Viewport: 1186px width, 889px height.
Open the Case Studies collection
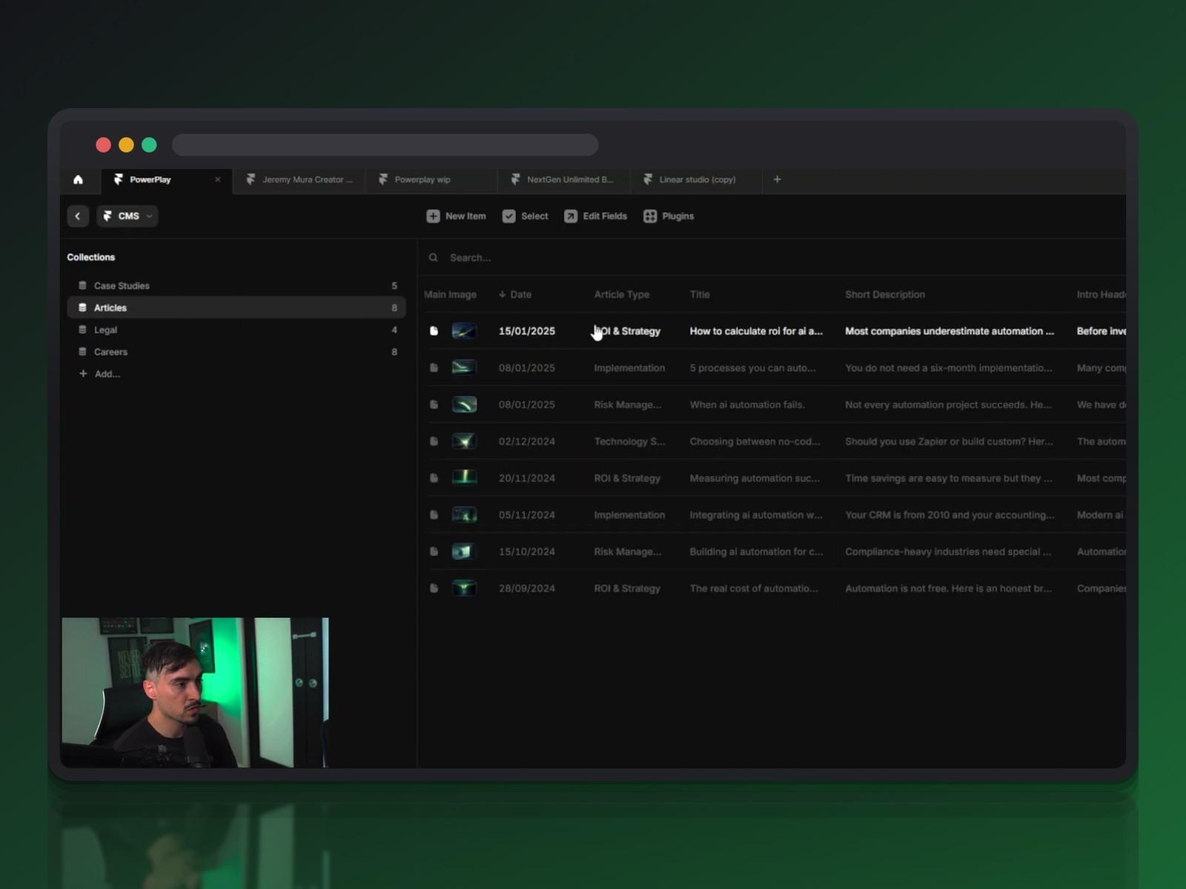pyautogui.click(x=236, y=285)
